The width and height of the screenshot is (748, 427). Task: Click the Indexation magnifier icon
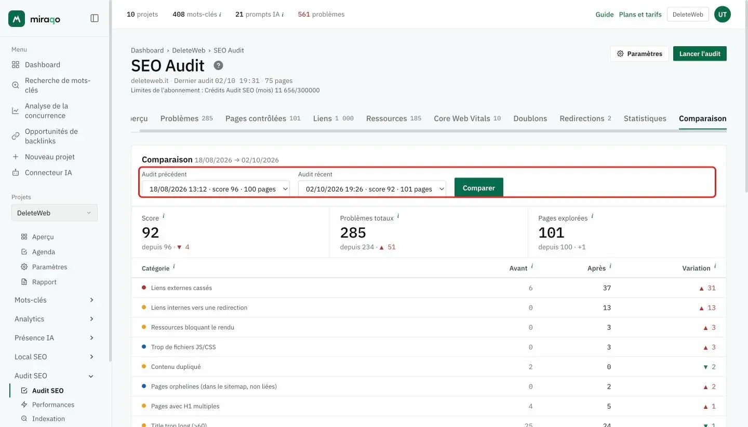(x=24, y=419)
